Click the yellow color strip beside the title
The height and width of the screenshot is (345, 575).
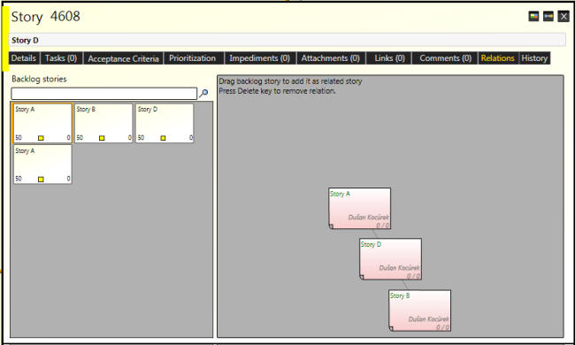pyautogui.click(x=5, y=39)
